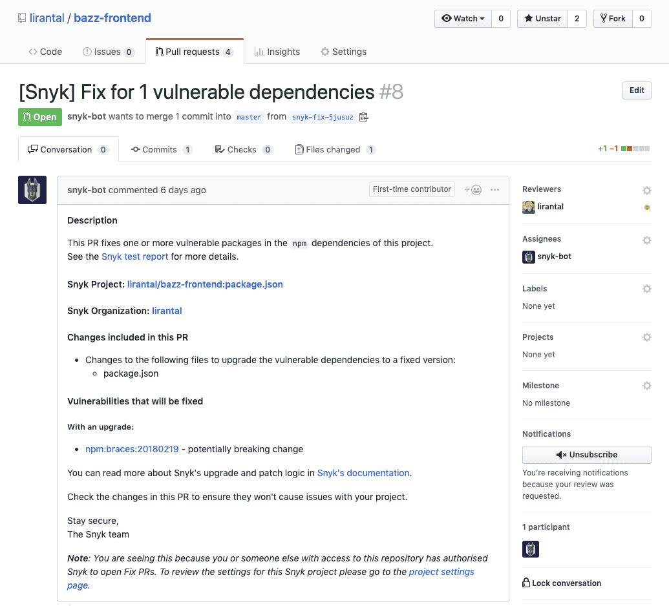The width and height of the screenshot is (669, 606).
Task: Unstar the bazz-frontend repository
Action: [542, 18]
